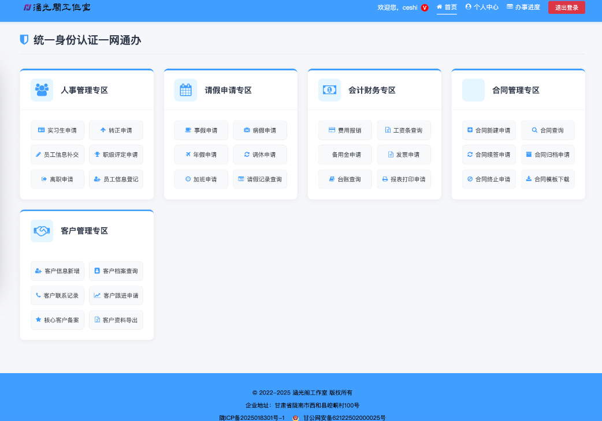The width and height of the screenshot is (602, 421).
Task: Click the 合同查询 search button
Action: (x=548, y=130)
